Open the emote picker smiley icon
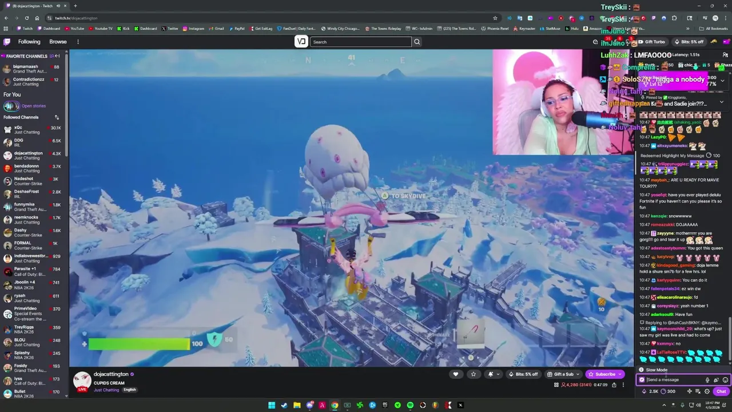Image resolution: width=732 pixels, height=412 pixels. (725, 380)
